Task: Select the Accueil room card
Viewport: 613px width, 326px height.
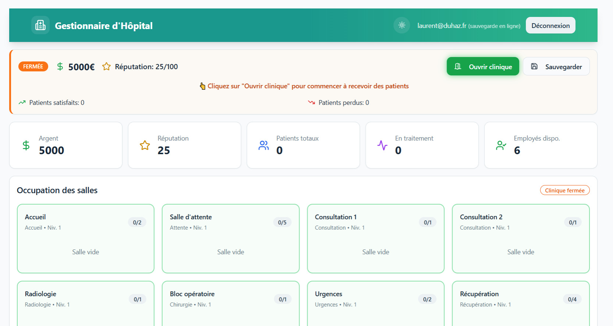Action: point(85,238)
